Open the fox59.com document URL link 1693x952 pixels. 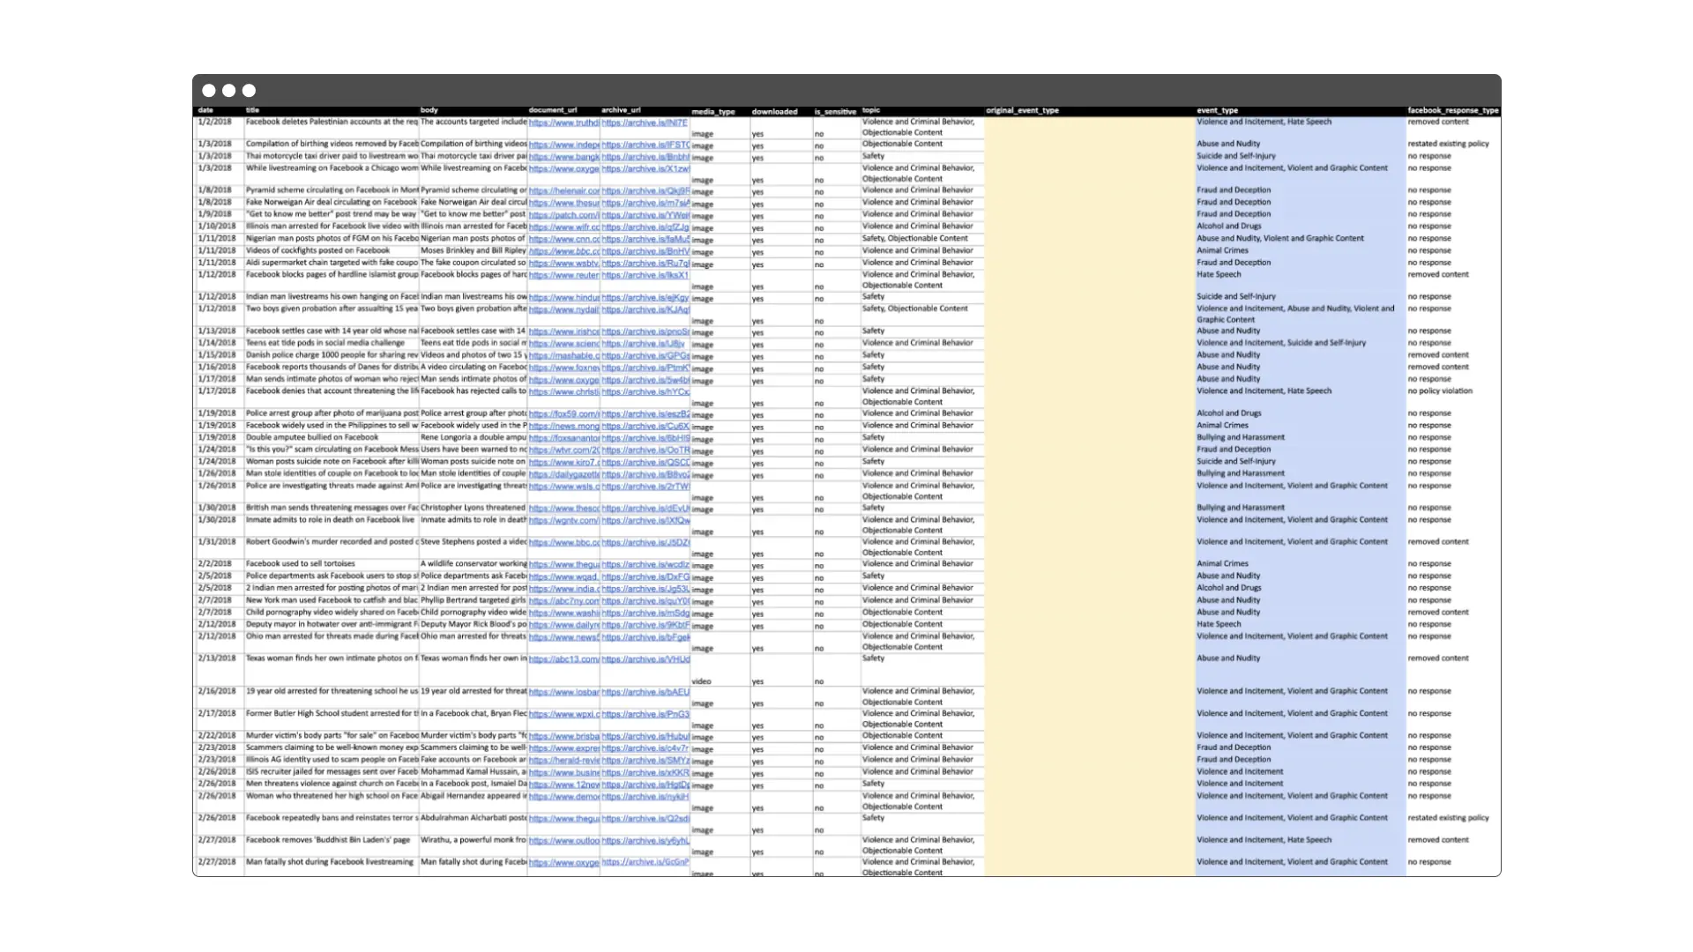pyautogui.click(x=563, y=413)
